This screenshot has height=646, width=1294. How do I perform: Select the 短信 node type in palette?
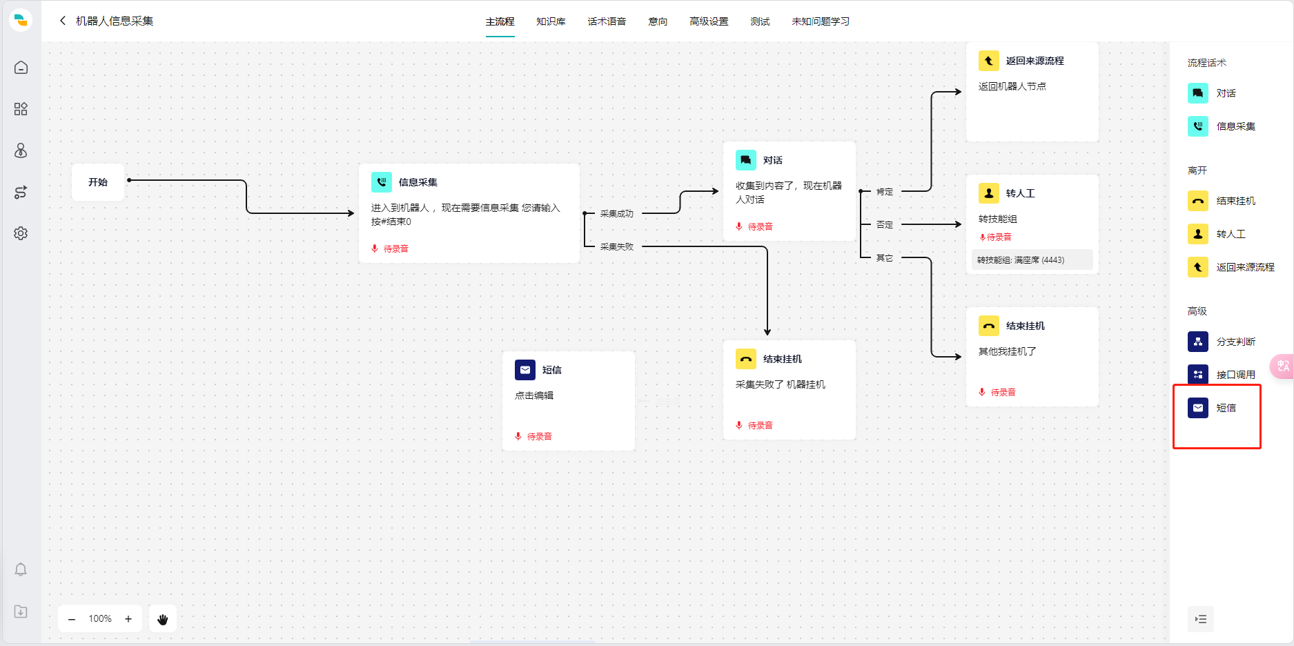pos(1213,408)
